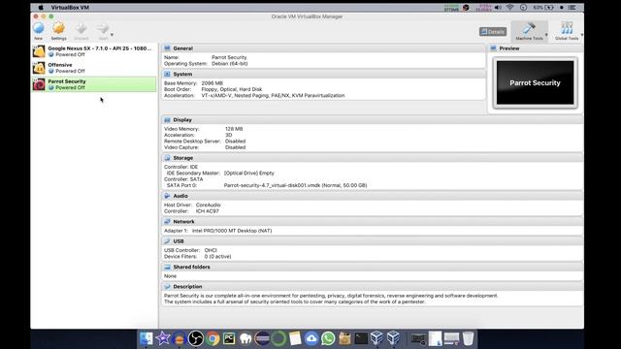Click the 'Floppy, Optical, Hard Disk' boot order
Image resolution: width=621 pixels, height=349 pixels.
232,89
